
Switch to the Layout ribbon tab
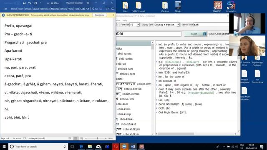click(36, 9)
